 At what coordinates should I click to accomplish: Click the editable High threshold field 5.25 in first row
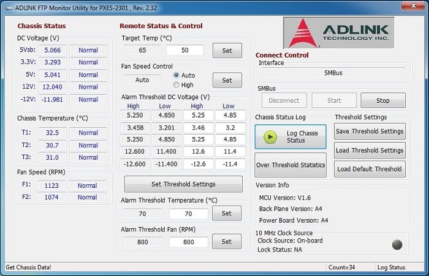pyautogui.click(x=199, y=115)
